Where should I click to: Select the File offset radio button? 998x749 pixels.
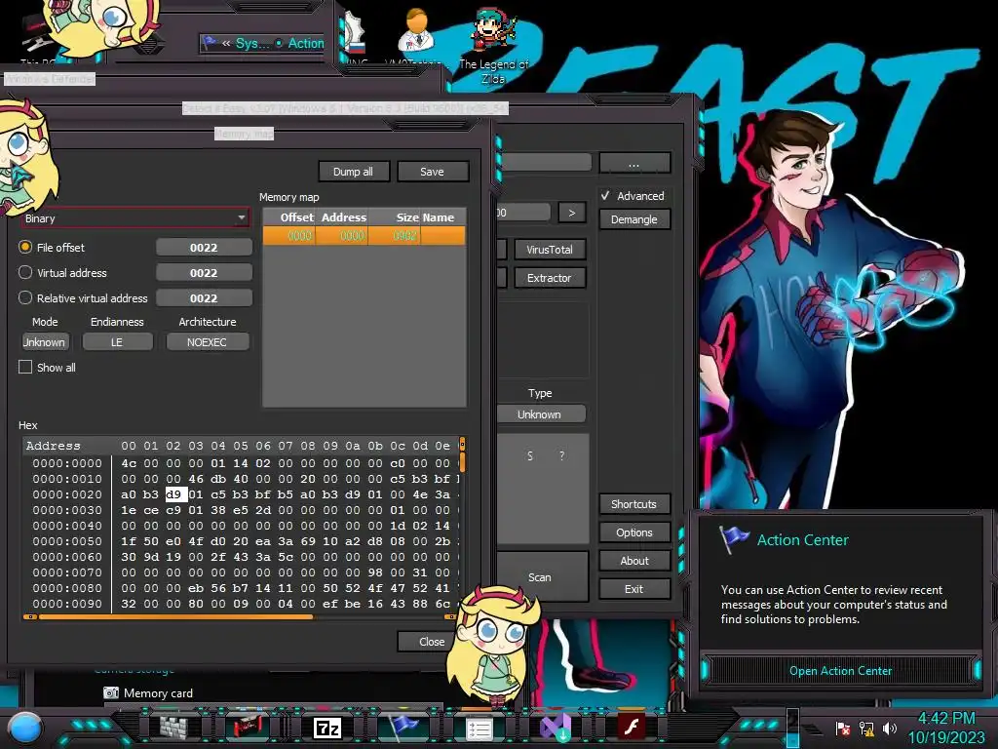tap(25, 247)
